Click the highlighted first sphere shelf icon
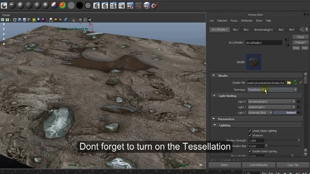 point(4,5)
